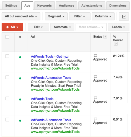The image size is (131, 137).
Task: Open the chart graph toggle icon
Action: click(x=124, y=16)
